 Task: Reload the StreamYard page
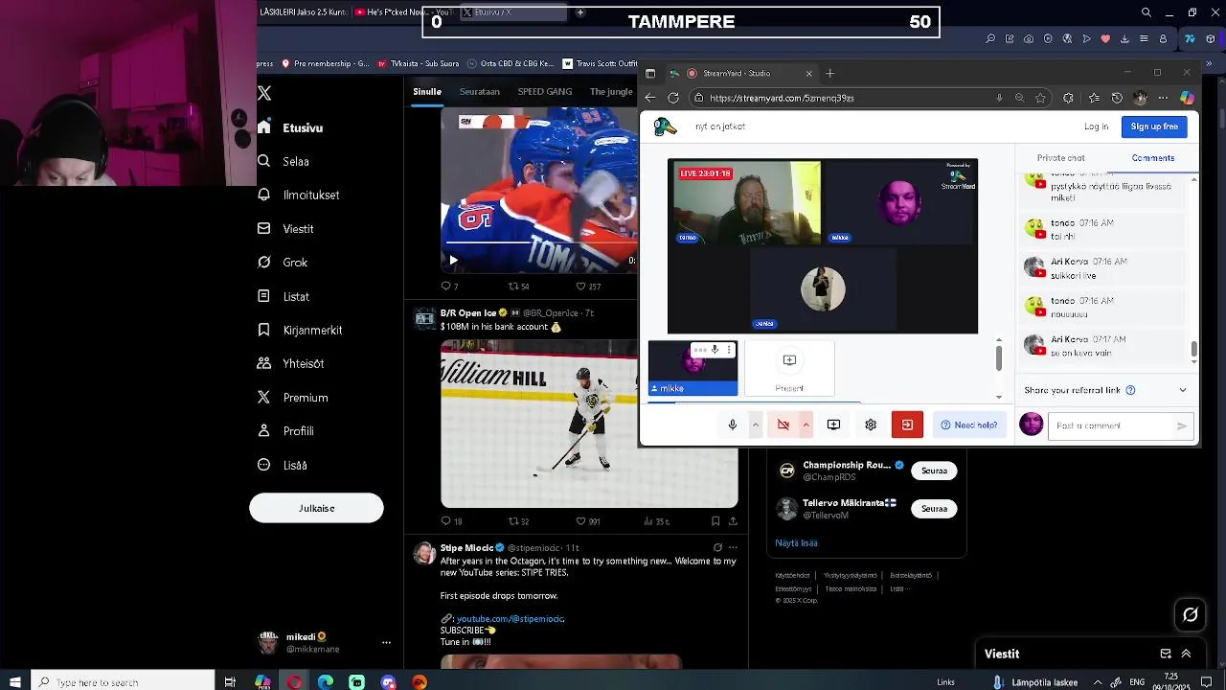tap(673, 98)
